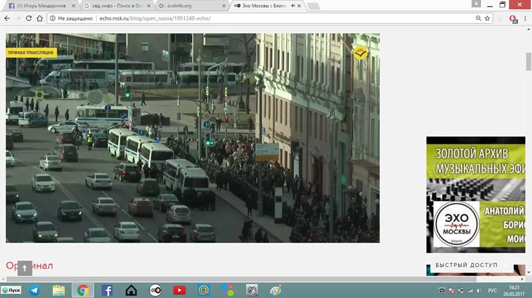Open a new browser tab
The height and width of the screenshot is (298, 532).
314,6
